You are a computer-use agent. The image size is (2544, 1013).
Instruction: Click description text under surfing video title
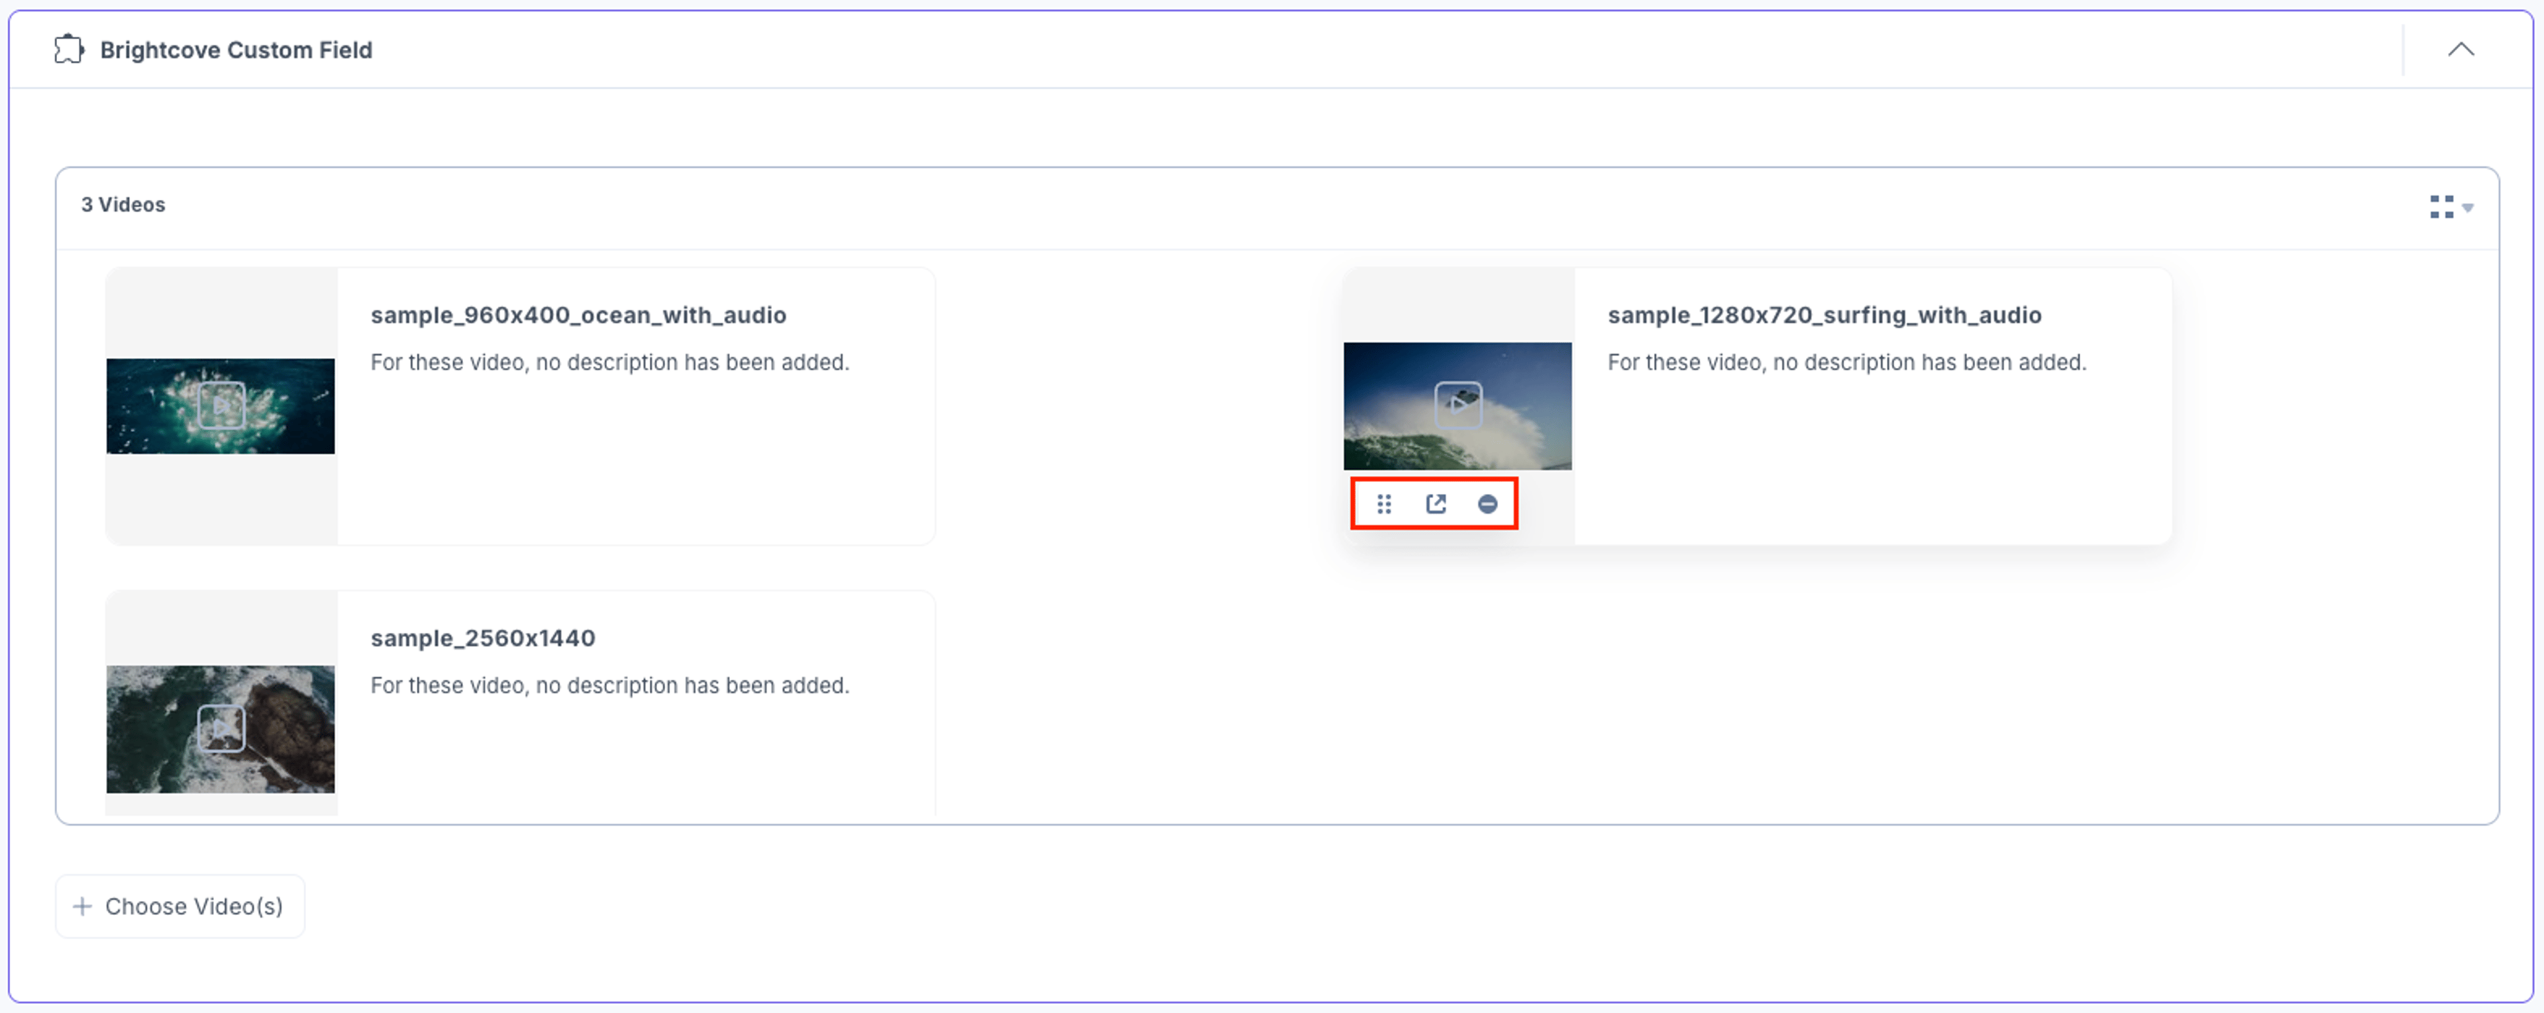coord(1847,362)
